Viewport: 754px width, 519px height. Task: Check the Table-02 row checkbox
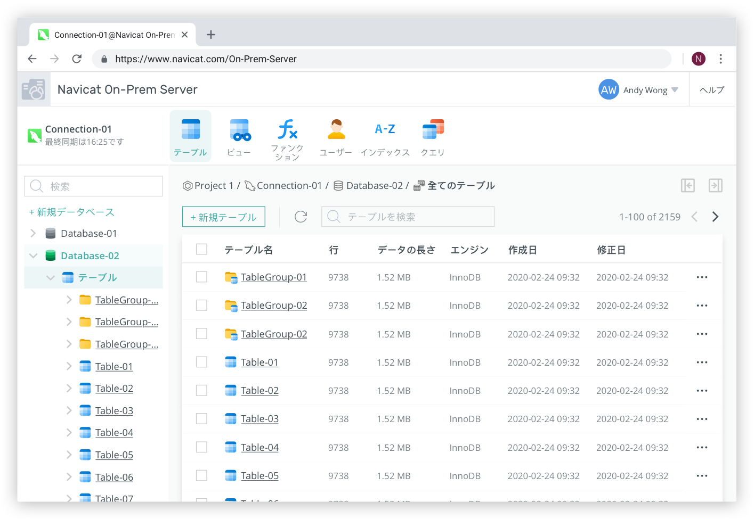[201, 390]
